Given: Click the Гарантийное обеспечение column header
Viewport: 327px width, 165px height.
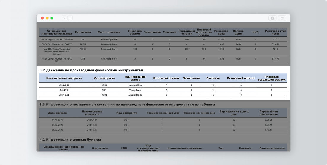Looking at the screenshot, I should coord(269,113).
